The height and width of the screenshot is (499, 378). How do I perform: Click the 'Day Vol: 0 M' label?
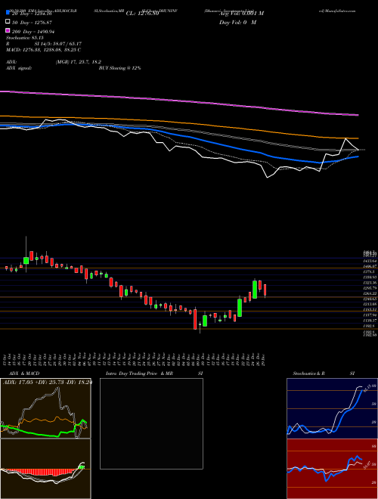237,23
